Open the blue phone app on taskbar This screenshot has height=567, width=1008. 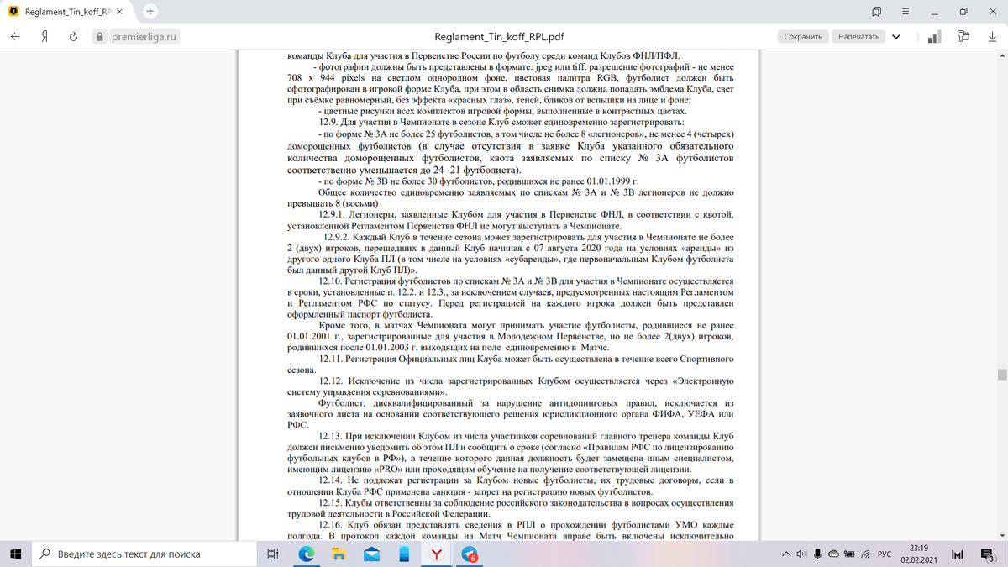404,554
